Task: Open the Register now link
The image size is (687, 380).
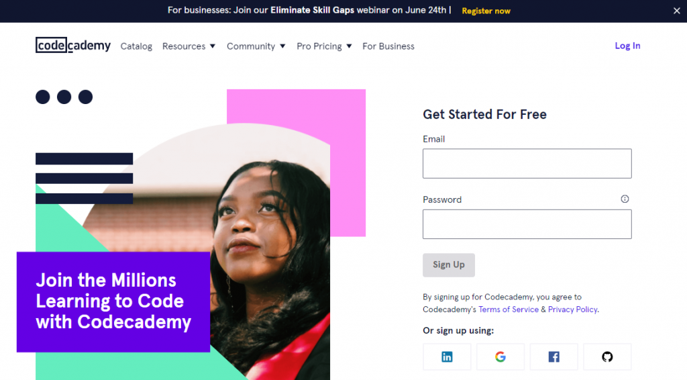Action: pos(486,11)
